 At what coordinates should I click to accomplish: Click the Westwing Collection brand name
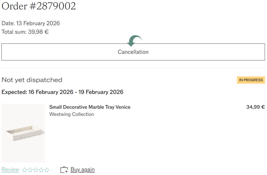(72, 114)
